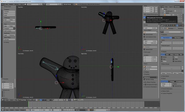Open the Propagate options dropdown arrow
The height and width of the screenshot is (112, 185).
(x=14, y=28)
